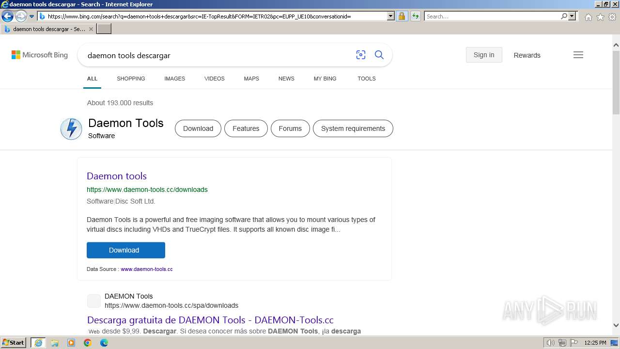Open the www.daemon-tools.cc data source link
This screenshot has width=620, height=349.
pyautogui.click(x=147, y=269)
